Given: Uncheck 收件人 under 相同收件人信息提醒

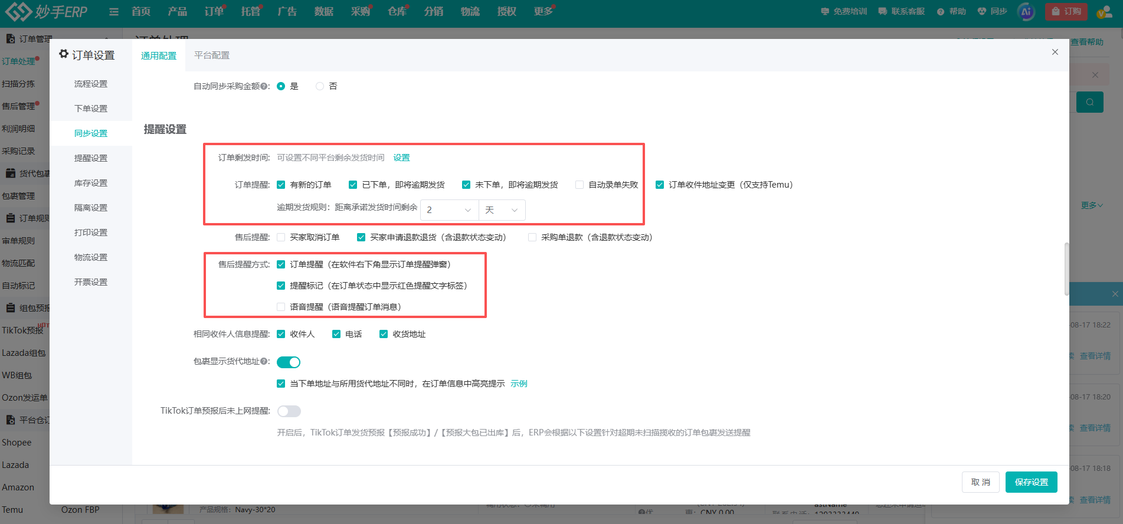Looking at the screenshot, I should [281, 334].
